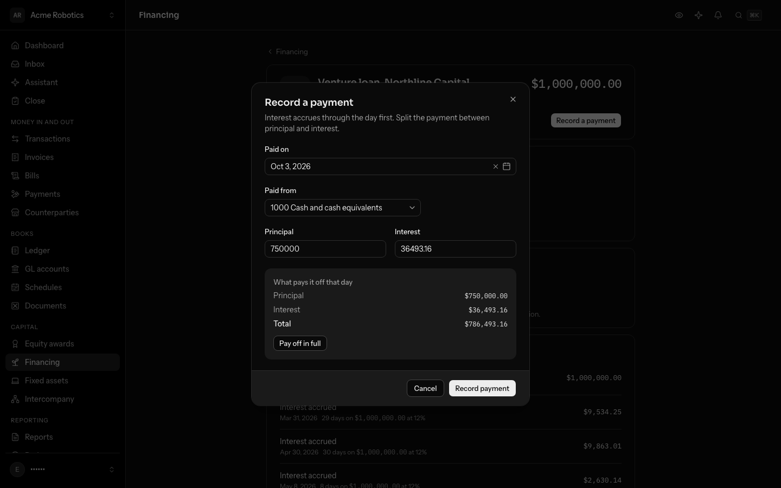Click the Financing breadcrumb back link
The height and width of the screenshot is (488, 781).
[288, 52]
